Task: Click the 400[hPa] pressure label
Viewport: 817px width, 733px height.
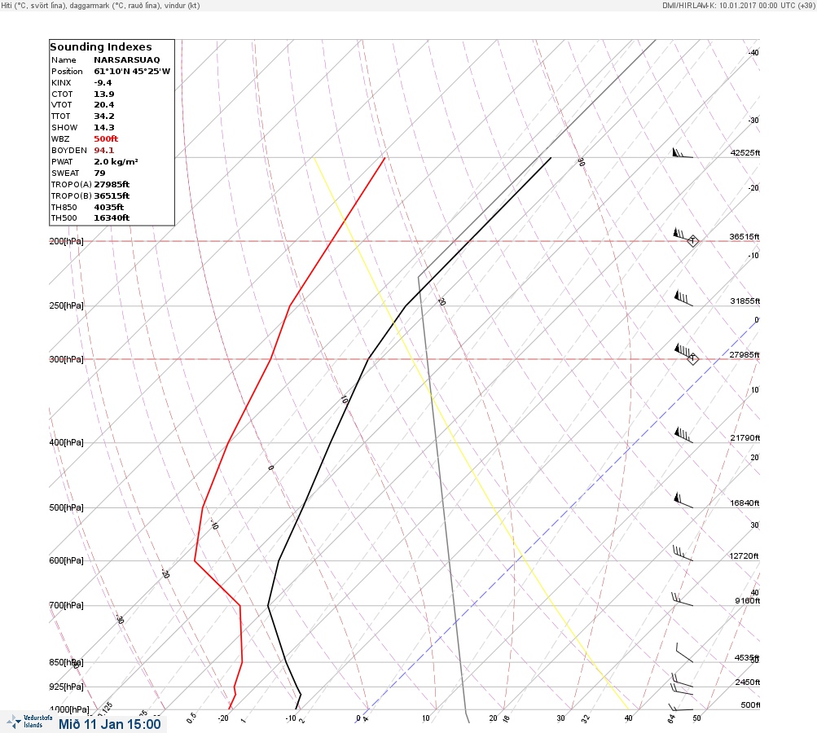Action: pyautogui.click(x=66, y=442)
